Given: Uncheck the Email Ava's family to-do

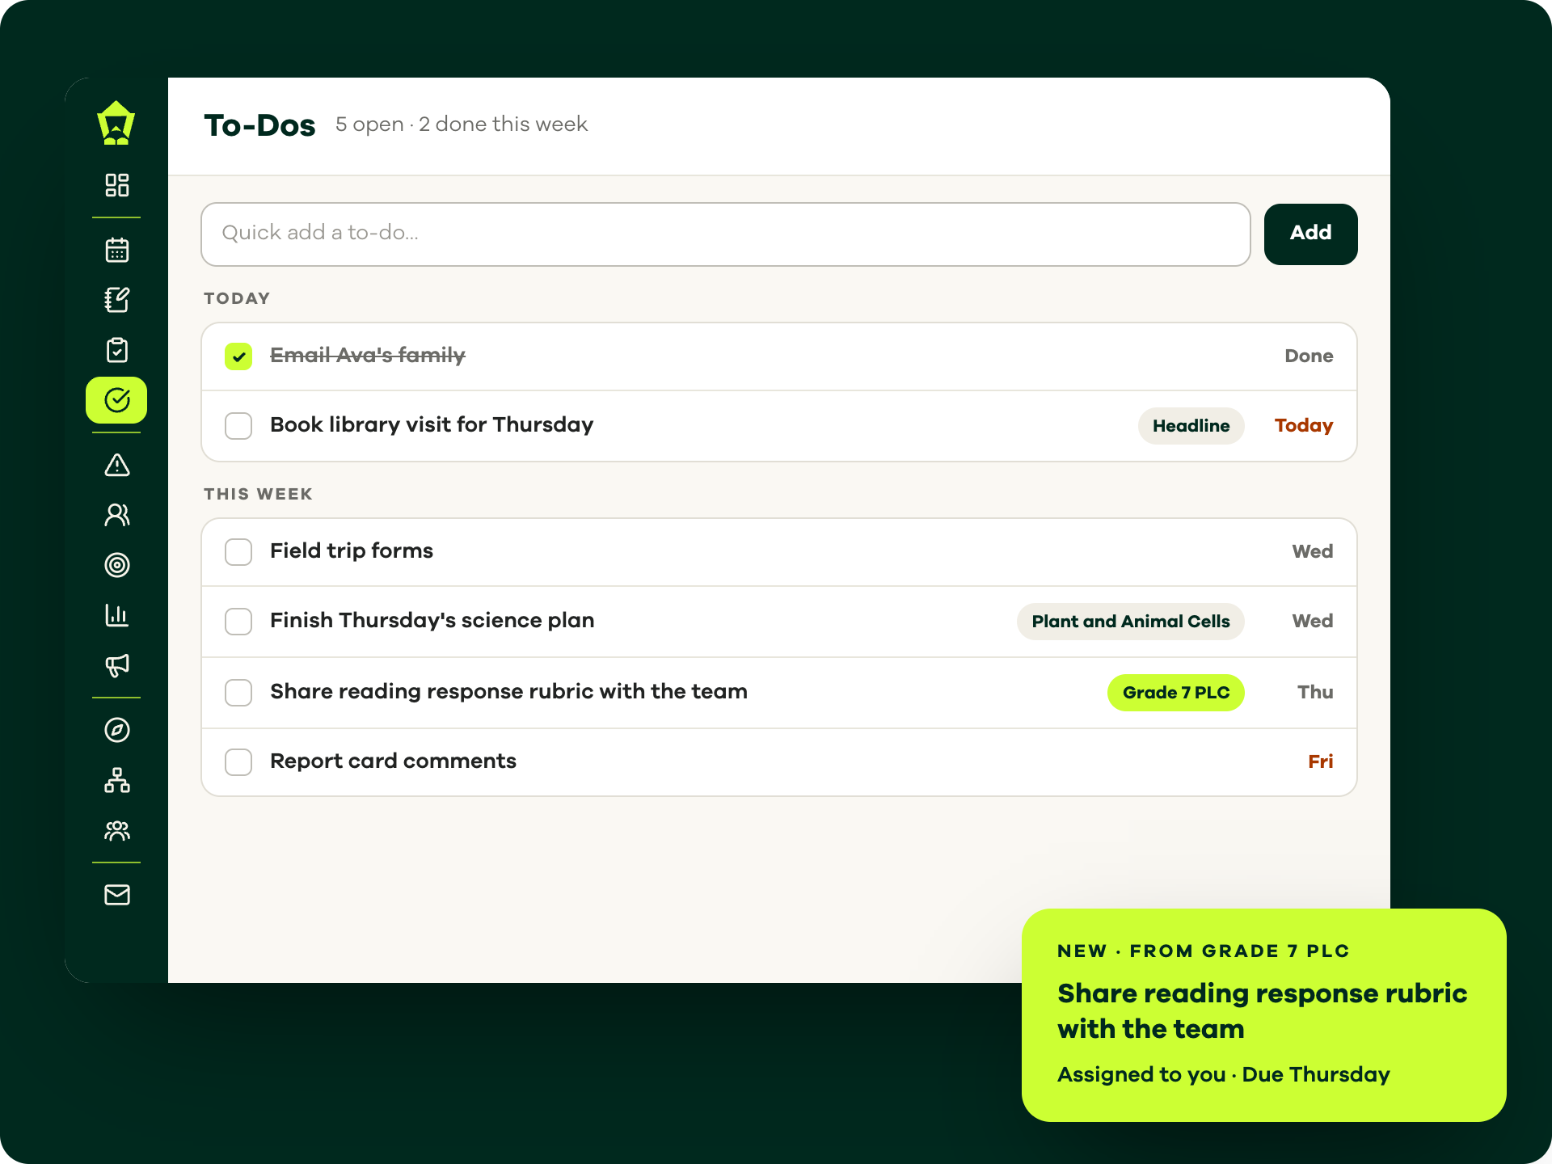Looking at the screenshot, I should pyautogui.click(x=238, y=356).
